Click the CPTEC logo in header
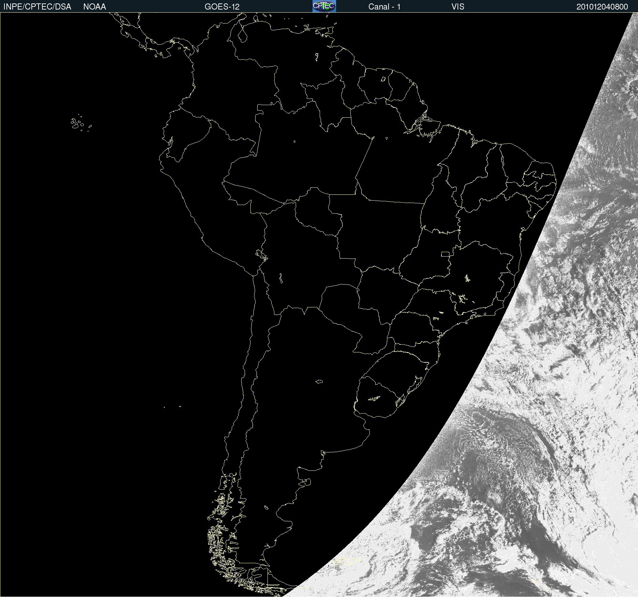This screenshot has height=597, width=638. 324,6
